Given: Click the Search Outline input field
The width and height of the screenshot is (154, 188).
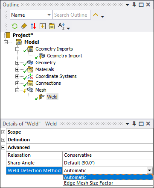Looking at the screenshot, I should [x=72, y=15].
